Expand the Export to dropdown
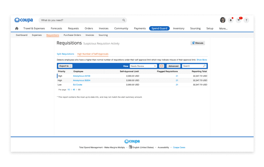 (65, 66)
